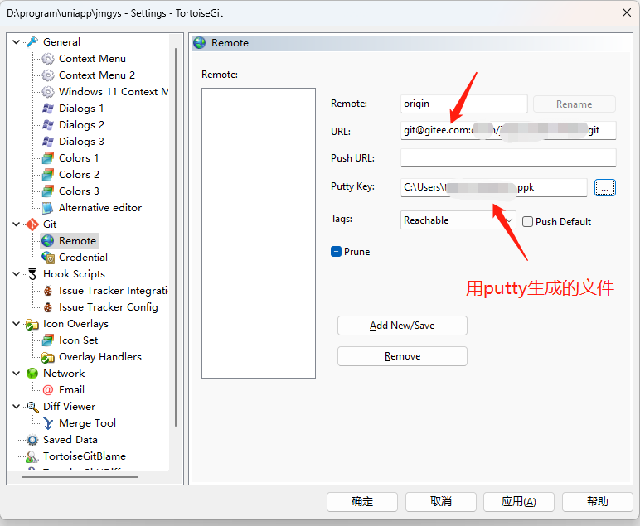Screen dimensions: 640x526
Task: Click the Dialogs 1 flag icon
Action: click(48, 109)
